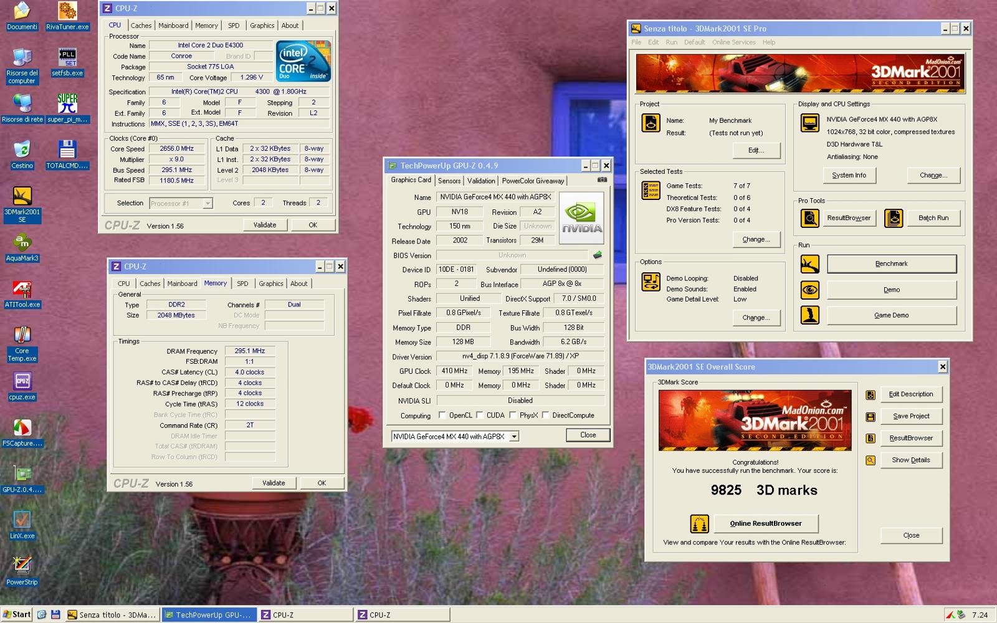Image resolution: width=997 pixels, height=623 pixels.
Task: Switch to TechPowerUp GPU-Z taskbar item
Action: [x=209, y=615]
